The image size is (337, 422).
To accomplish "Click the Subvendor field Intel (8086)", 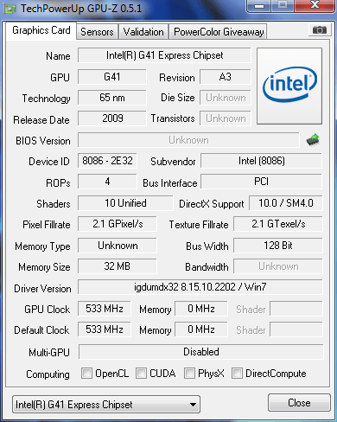I will 261,161.
